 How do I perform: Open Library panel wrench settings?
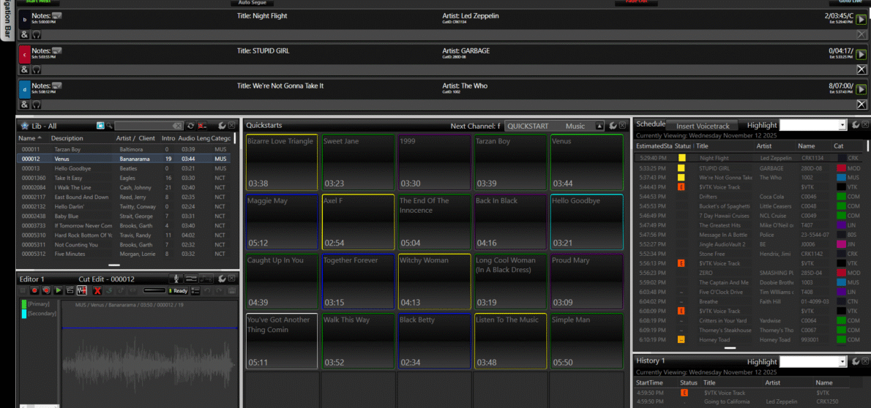pyautogui.click(x=222, y=126)
